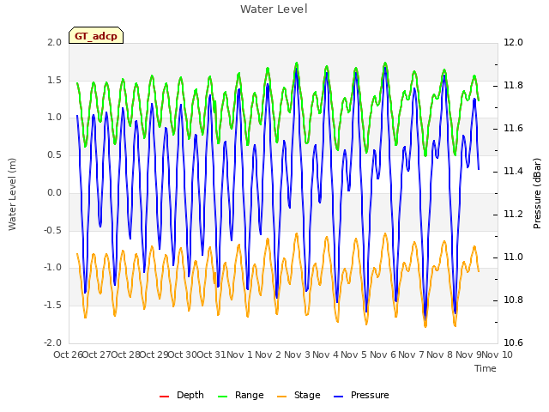
Task: Toggle the Stage series legend entry
Action: (x=299, y=395)
